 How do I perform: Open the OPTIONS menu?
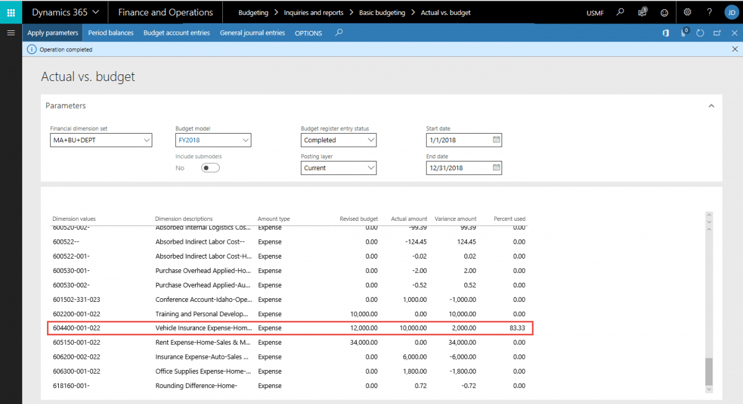308,33
